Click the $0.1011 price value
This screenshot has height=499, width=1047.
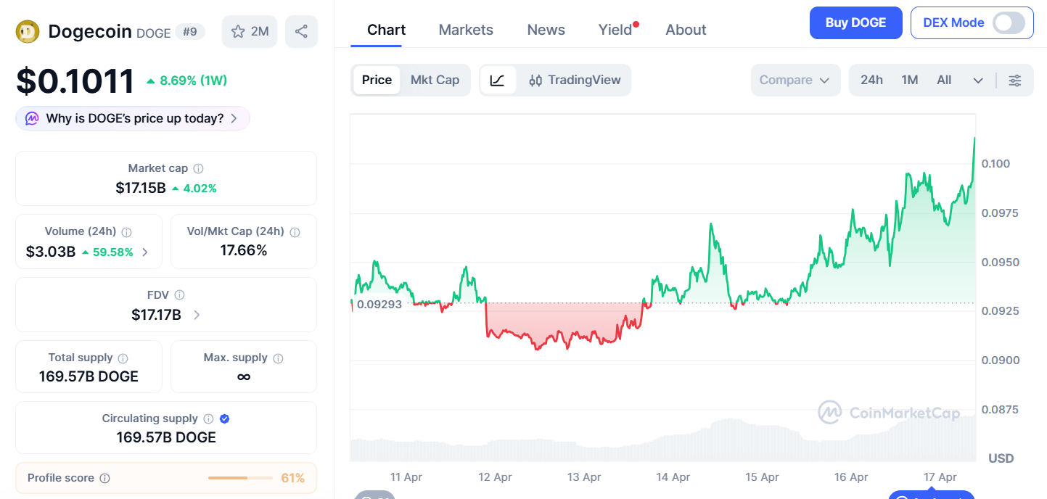[75, 81]
